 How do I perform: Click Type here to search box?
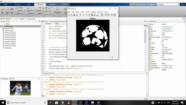tap(27, 103)
